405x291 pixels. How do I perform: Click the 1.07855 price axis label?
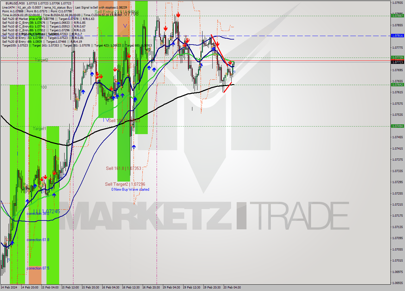[x=397, y=25]
